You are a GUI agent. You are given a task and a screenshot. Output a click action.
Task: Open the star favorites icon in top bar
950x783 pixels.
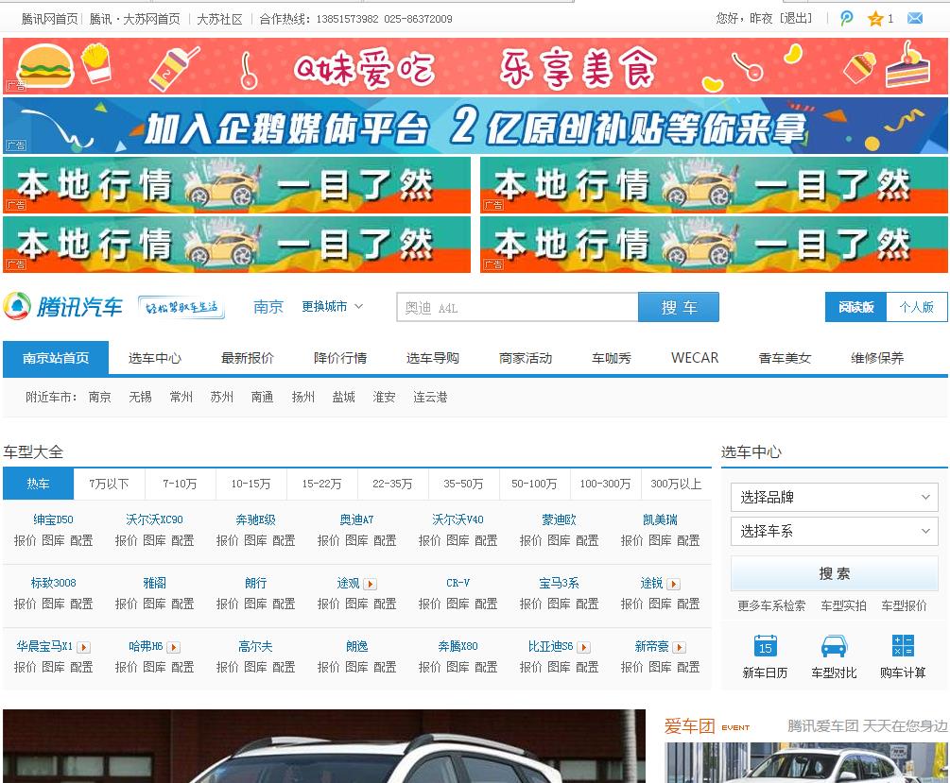pos(875,19)
